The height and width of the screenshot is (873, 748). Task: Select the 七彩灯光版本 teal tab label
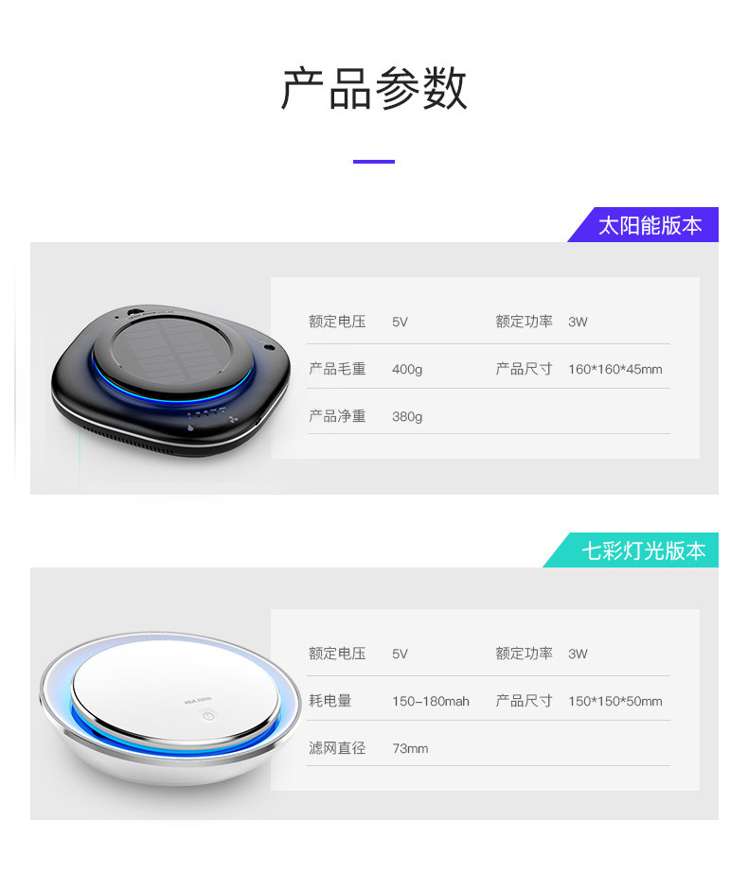[643, 550]
